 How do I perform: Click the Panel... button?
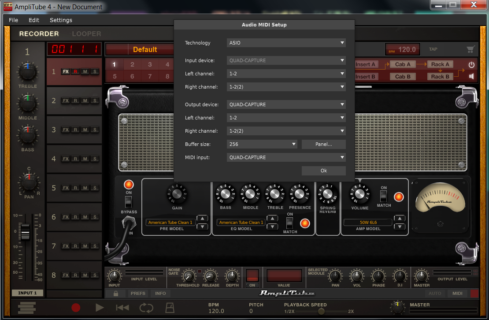click(x=323, y=144)
